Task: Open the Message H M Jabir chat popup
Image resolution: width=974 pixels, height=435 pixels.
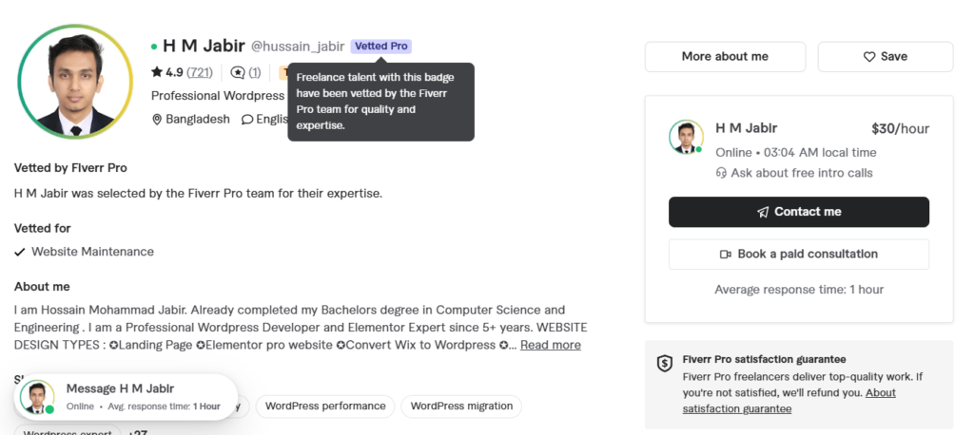Action: (127, 397)
